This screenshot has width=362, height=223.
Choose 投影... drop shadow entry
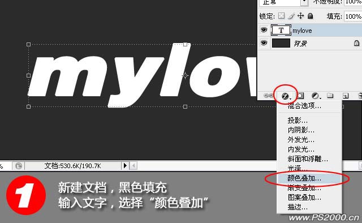click(298, 121)
